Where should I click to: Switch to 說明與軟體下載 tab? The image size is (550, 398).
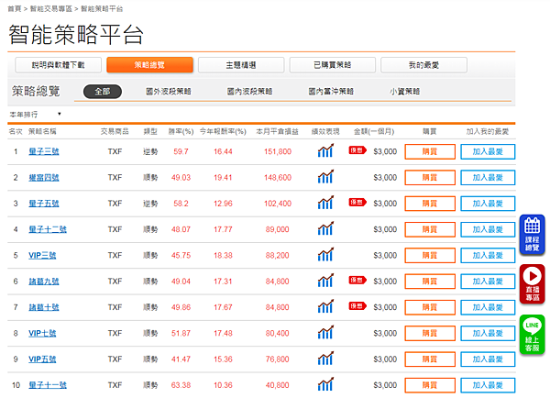(x=59, y=65)
